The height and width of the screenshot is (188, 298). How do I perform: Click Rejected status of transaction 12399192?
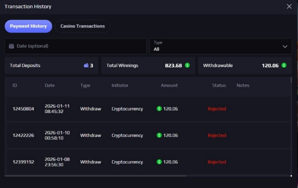click(x=217, y=162)
